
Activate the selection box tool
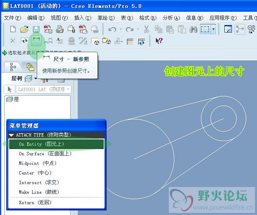205,29
